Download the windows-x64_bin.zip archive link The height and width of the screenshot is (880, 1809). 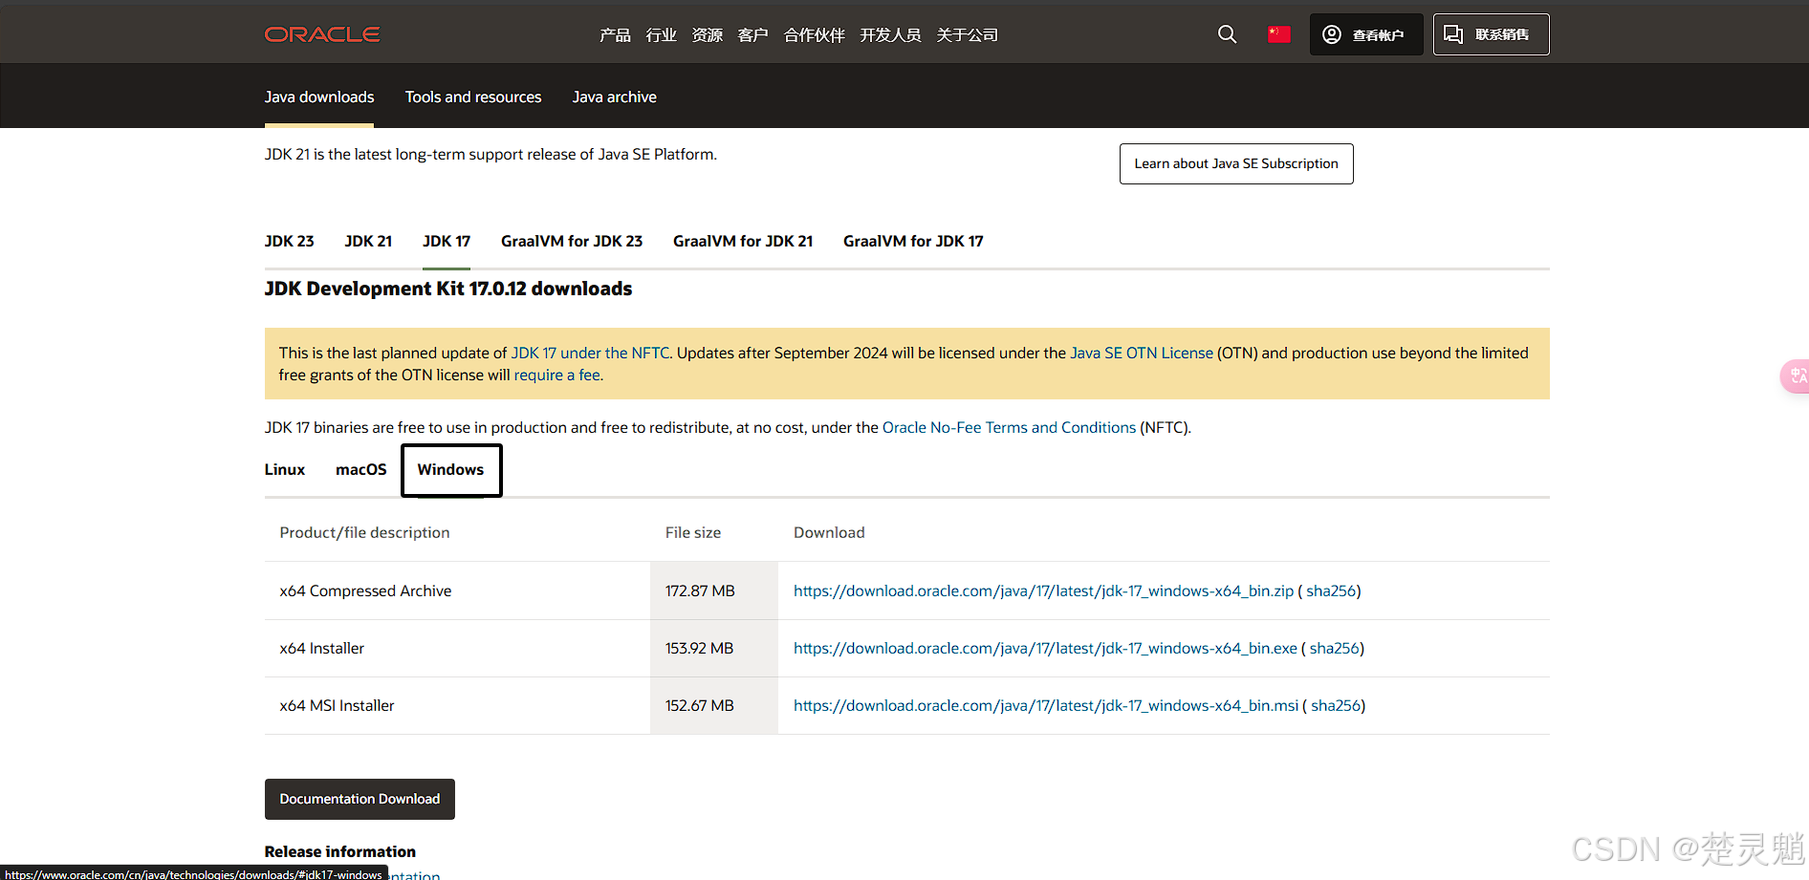point(1043,591)
